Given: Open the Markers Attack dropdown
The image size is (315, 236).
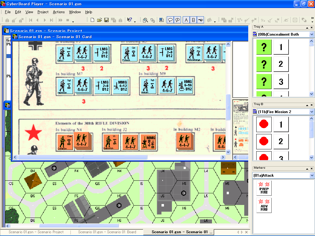Looking at the screenshot, I should pyautogui.click(x=312, y=175).
